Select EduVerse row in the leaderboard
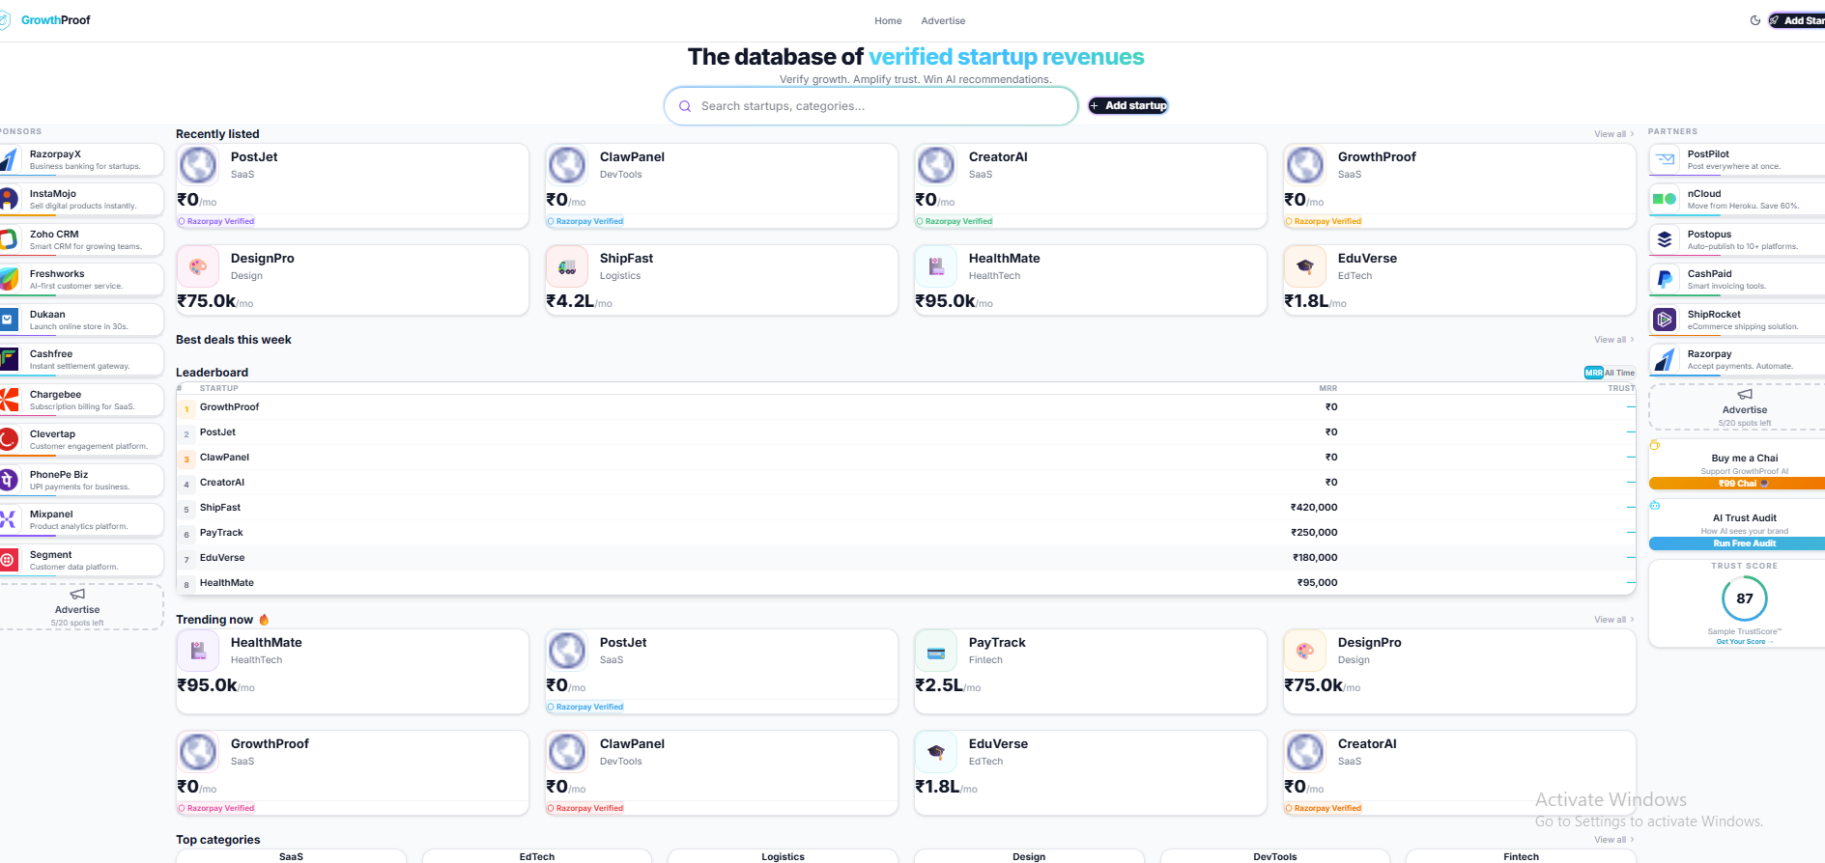Screen dimensions: 1825x863 point(905,558)
